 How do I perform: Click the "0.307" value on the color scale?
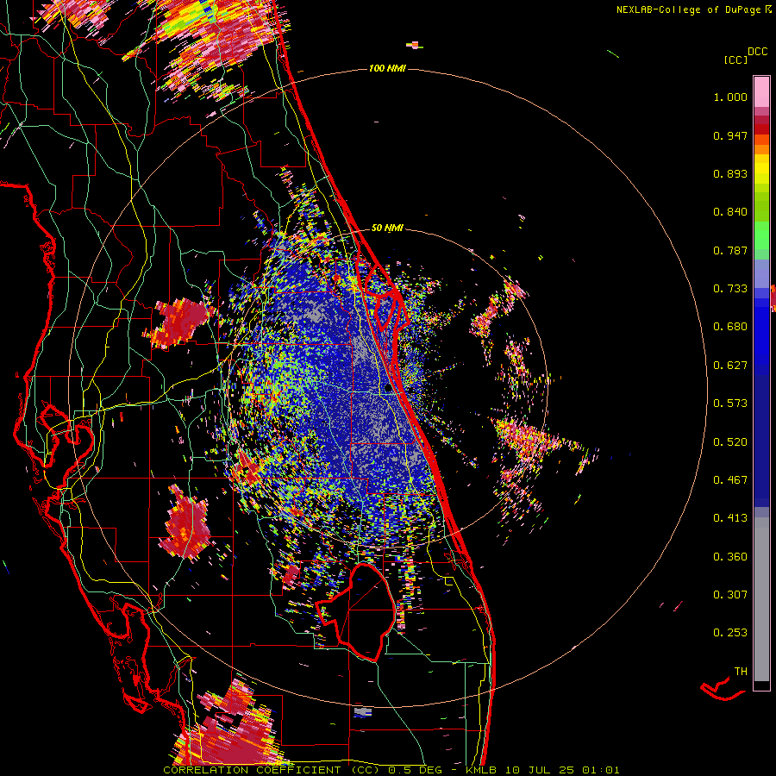click(730, 595)
